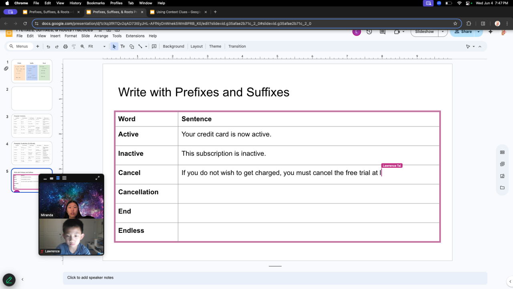Expand the video call window fullscreen
Screen dimensions: 513x289
[97, 178]
